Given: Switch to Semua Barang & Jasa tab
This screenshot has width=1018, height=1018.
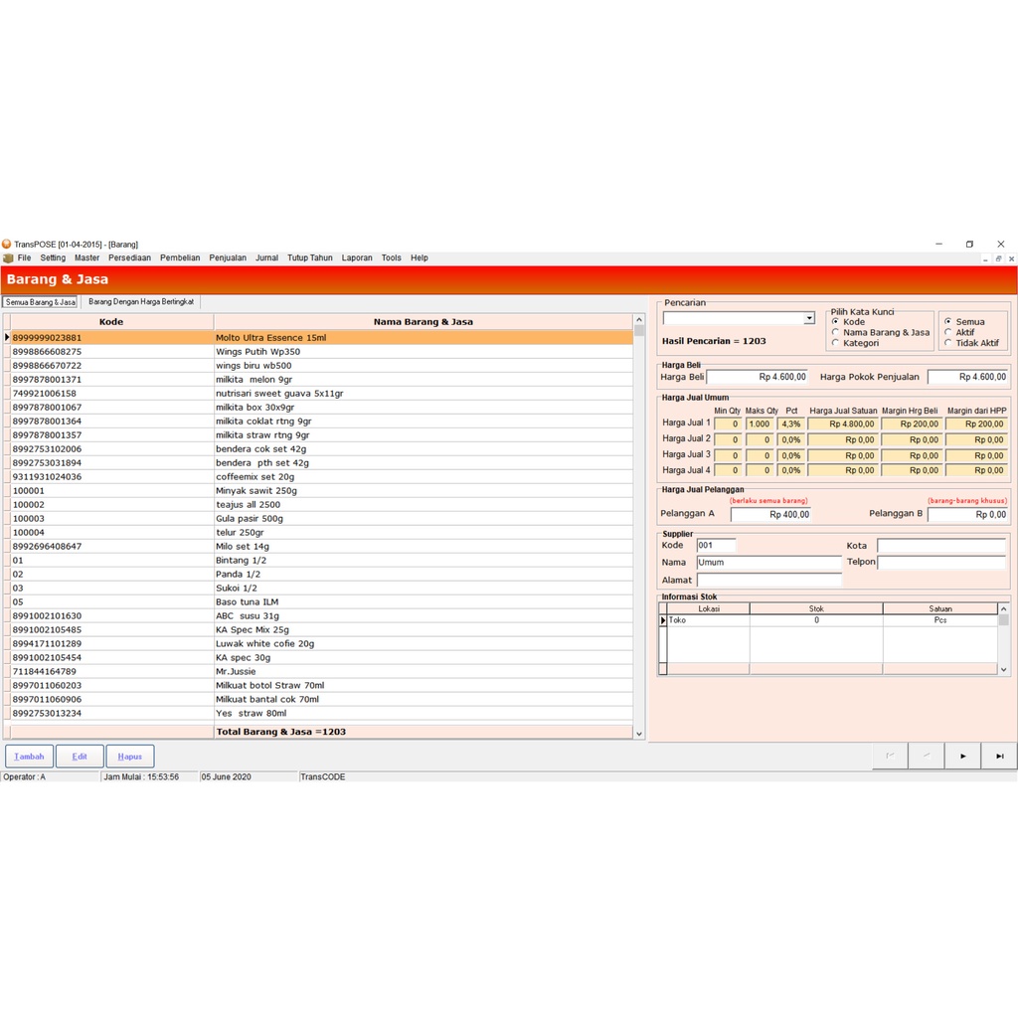Looking at the screenshot, I should tap(40, 302).
